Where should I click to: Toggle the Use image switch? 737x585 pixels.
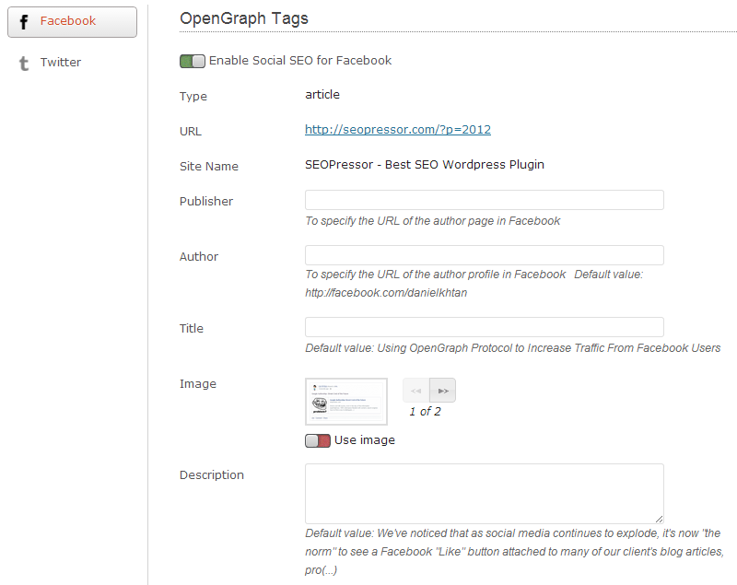318,440
